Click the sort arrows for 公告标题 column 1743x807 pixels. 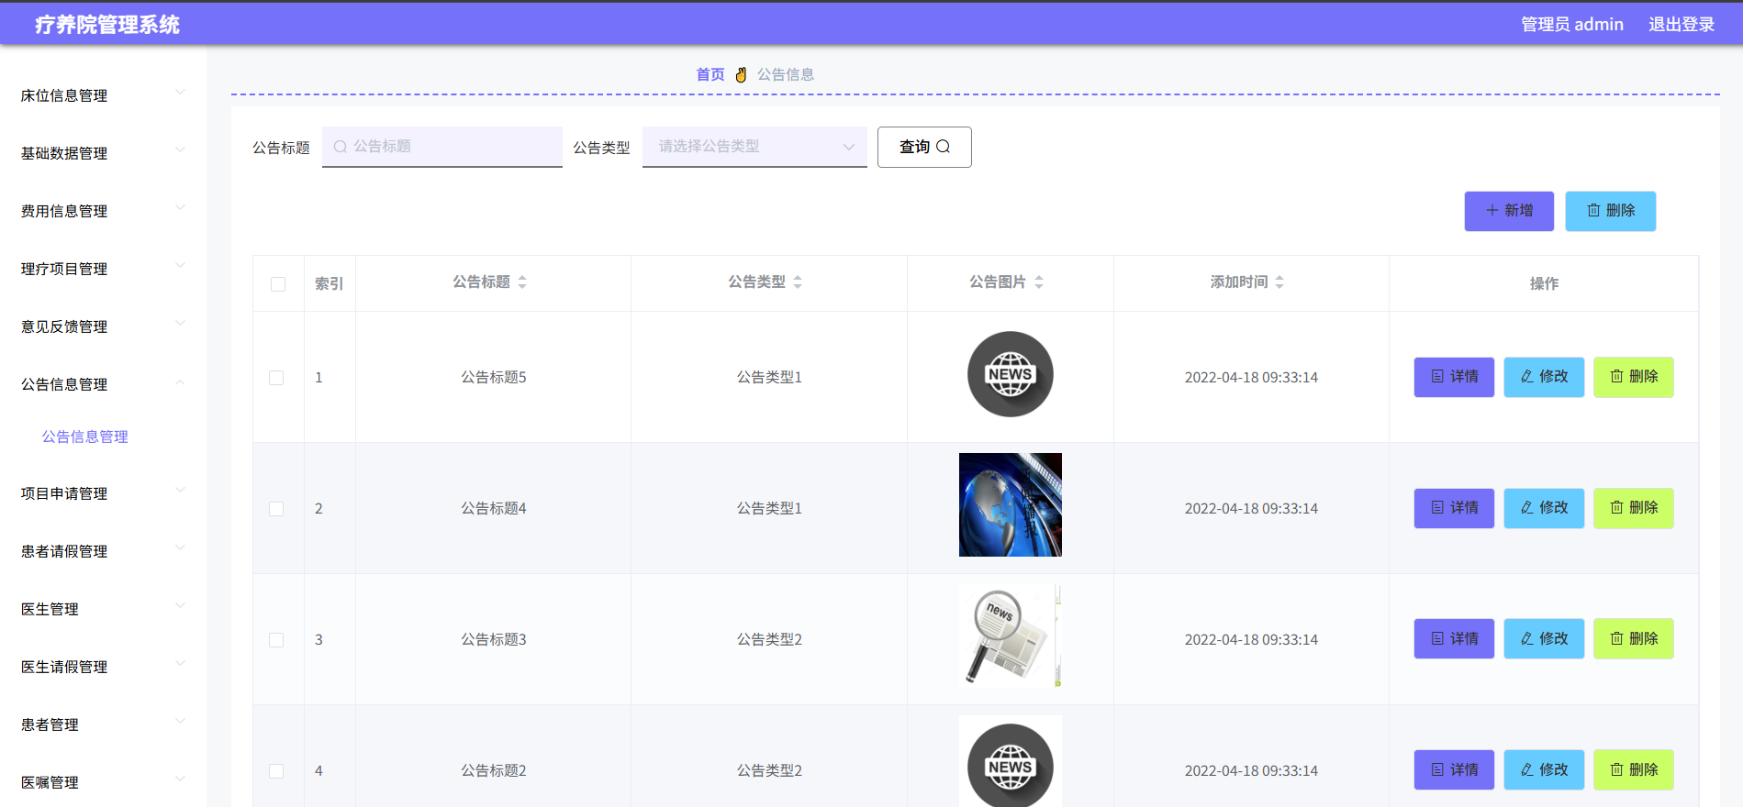tap(522, 282)
